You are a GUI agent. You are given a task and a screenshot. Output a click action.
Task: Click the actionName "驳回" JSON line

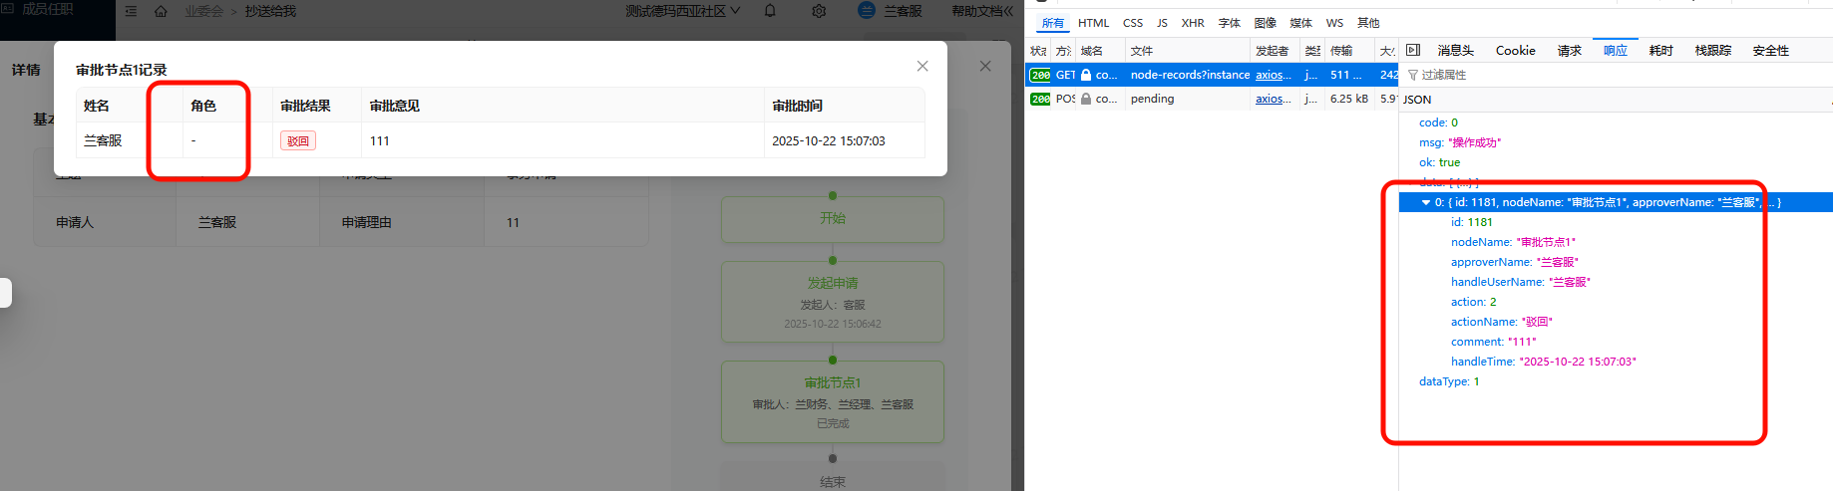pyautogui.click(x=1501, y=322)
